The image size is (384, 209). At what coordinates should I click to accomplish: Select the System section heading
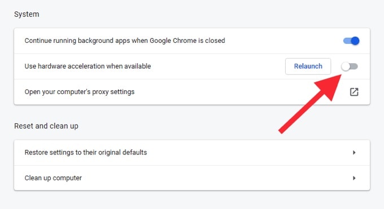27,14
